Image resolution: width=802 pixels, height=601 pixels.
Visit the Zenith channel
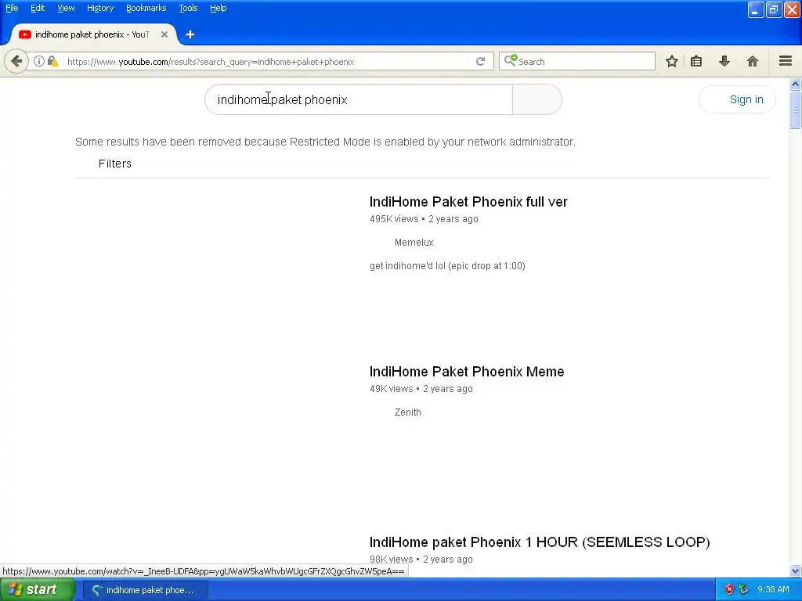pyautogui.click(x=407, y=412)
